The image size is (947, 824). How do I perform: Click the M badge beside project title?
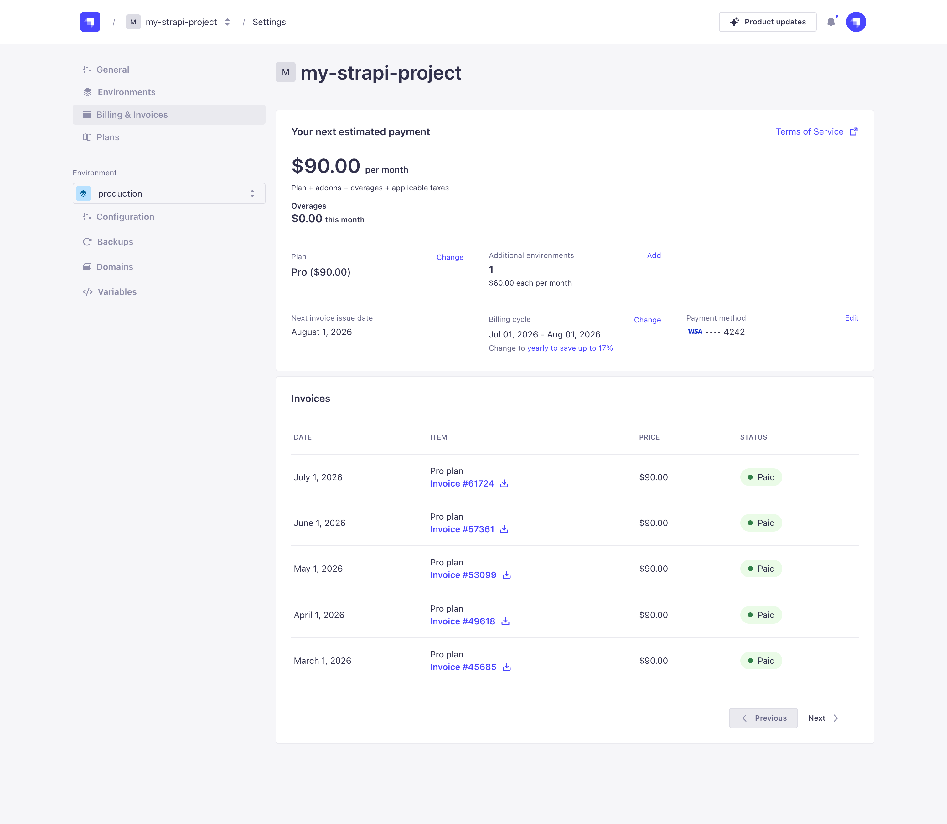(x=285, y=72)
